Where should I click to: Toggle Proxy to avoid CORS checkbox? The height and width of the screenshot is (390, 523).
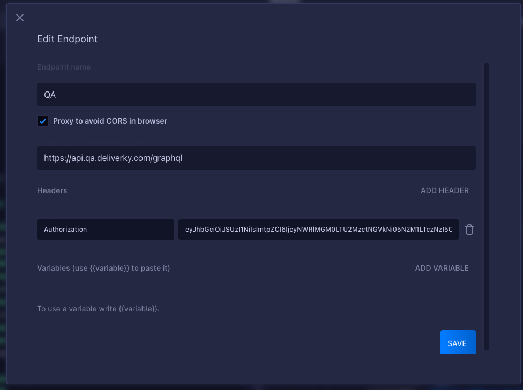43,121
